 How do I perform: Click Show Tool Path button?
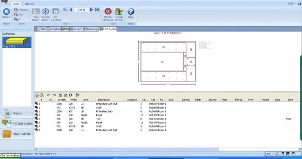click(x=17, y=134)
